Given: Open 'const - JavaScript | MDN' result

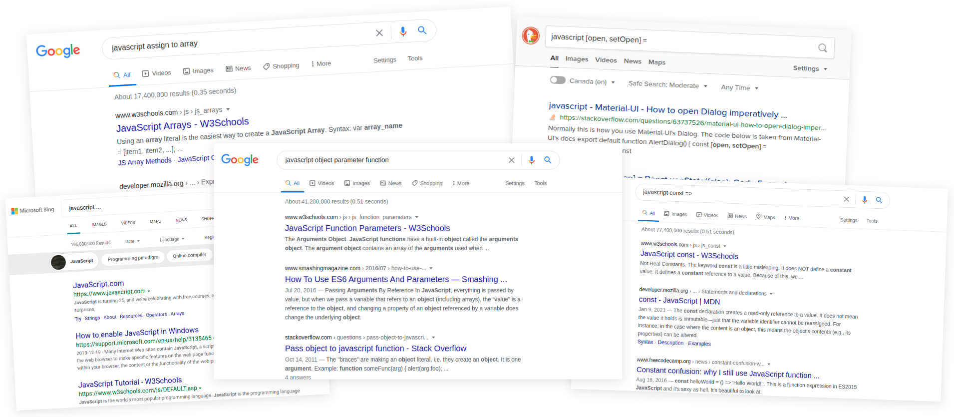Looking at the screenshot, I should 679,301.
